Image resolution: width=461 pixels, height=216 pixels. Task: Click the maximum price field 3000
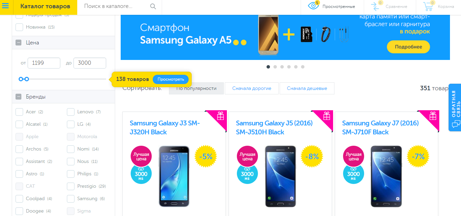pyautogui.click(x=90, y=63)
